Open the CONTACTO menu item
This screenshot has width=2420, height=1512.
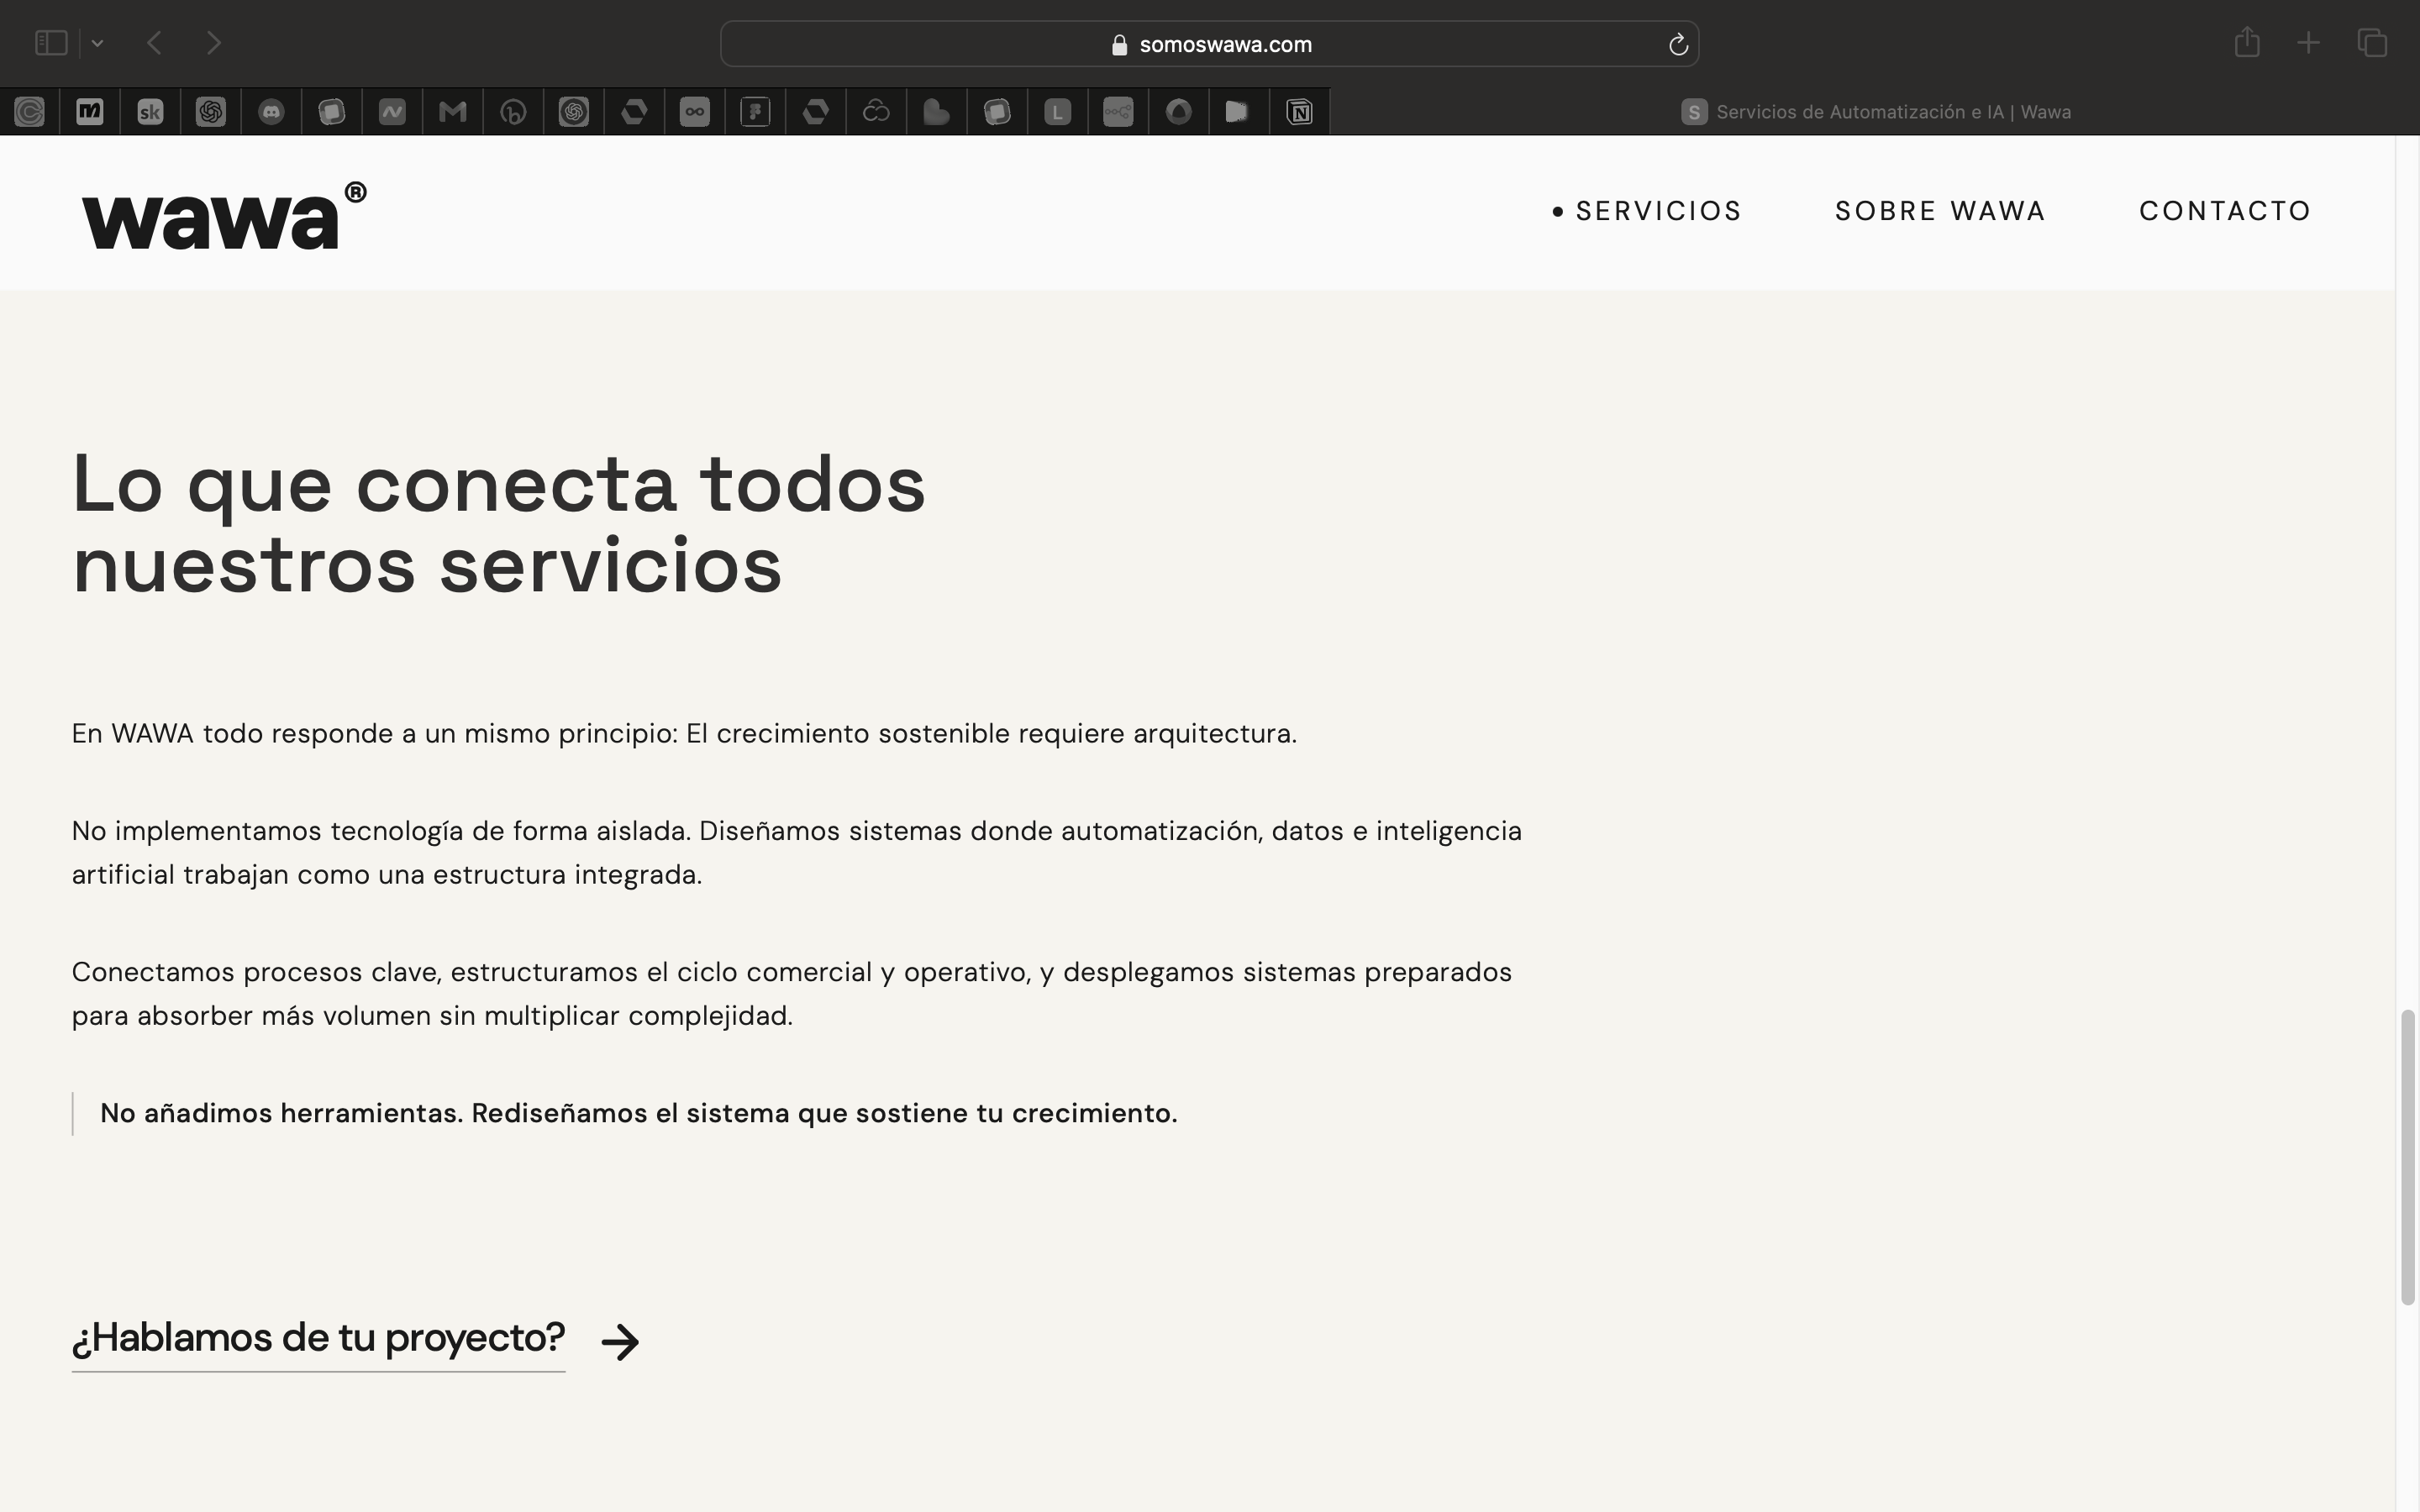[2225, 211]
